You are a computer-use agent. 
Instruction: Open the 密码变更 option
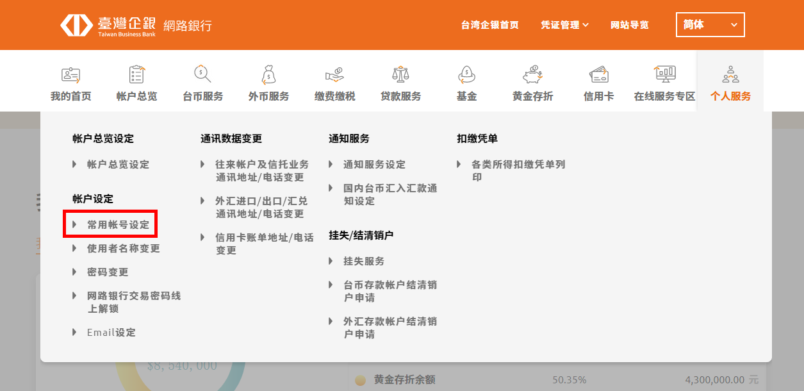[x=108, y=272]
